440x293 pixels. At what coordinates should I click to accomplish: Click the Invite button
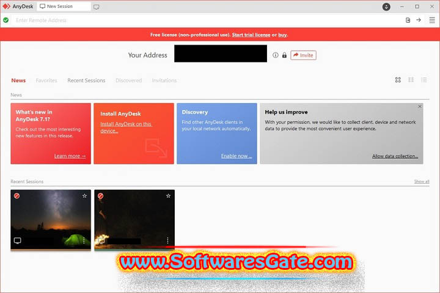pyautogui.click(x=303, y=55)
